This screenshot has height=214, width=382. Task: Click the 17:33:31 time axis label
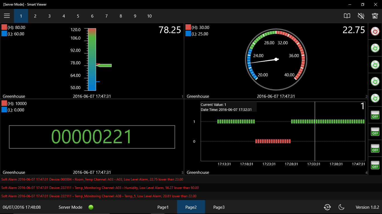[314, 164]
